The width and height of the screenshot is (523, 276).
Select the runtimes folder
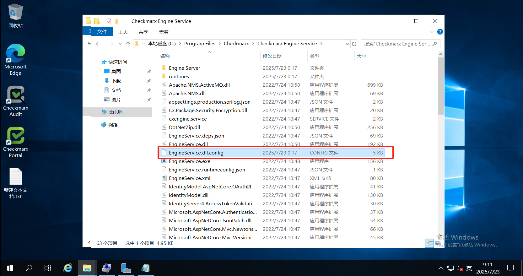pos(179,77)
